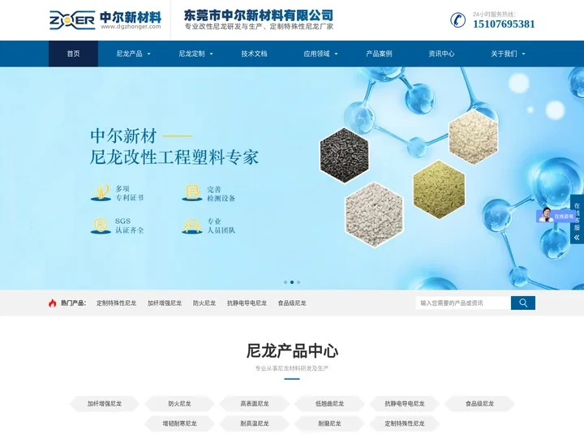Click the www.dgzhonger.com website text
Screen dimensions: 584x438
point(131,27)
